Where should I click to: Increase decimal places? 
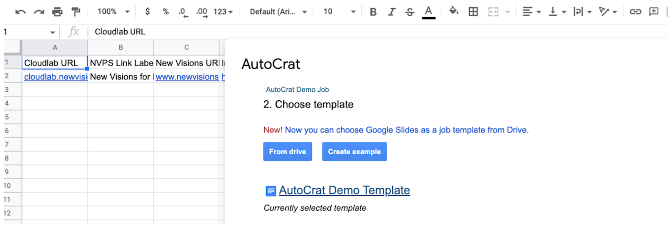click(x=202, y=12)
